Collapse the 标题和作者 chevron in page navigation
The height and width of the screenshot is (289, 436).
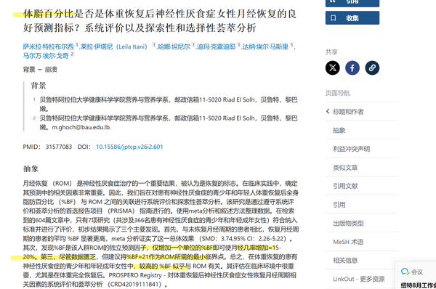coord(328,111)
